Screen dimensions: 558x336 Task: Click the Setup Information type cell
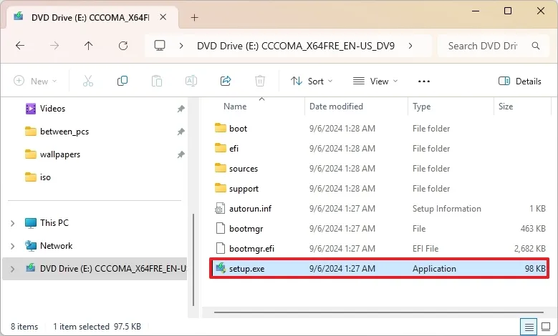446,209
